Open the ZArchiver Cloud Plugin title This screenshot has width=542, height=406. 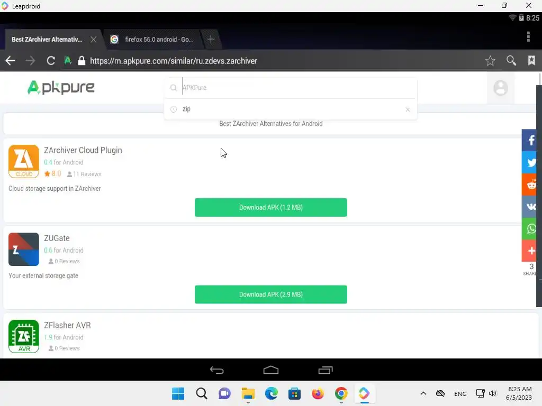(x=83, y=150)
